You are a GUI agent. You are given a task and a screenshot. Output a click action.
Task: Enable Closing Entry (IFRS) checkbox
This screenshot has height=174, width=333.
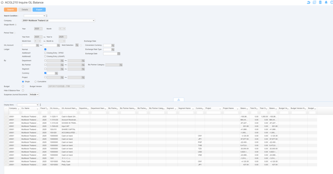click(x=45, y=53)
